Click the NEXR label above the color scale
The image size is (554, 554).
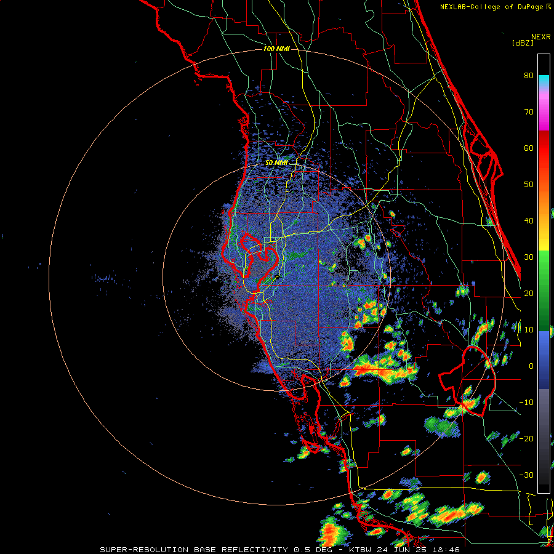click(541, 37)
